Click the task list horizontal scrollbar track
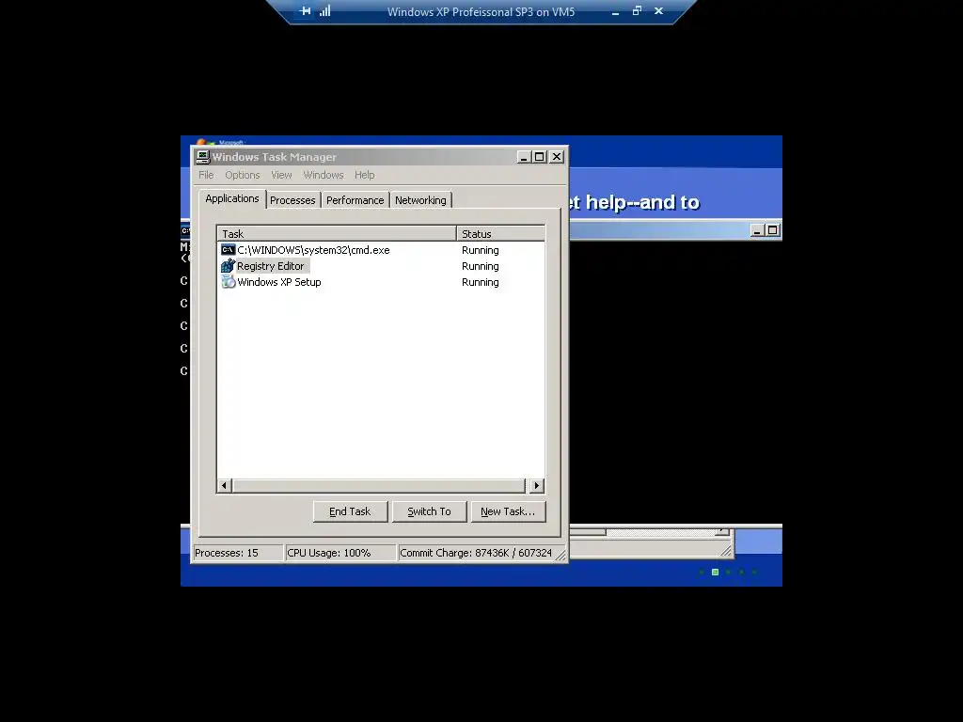The width and height of the screenshot is (963, 722). (379, 486)
